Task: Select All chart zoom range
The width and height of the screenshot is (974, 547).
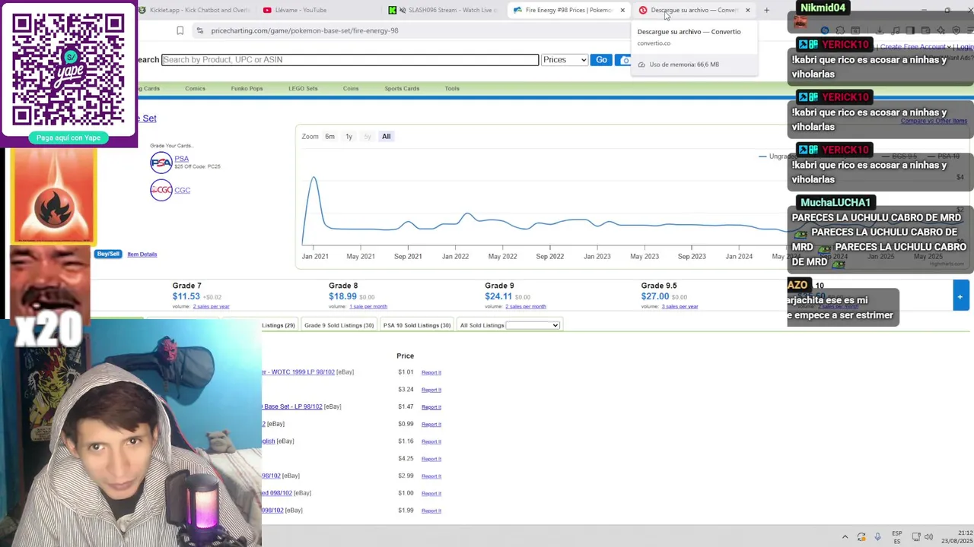Action: click(x=386, y=136)
